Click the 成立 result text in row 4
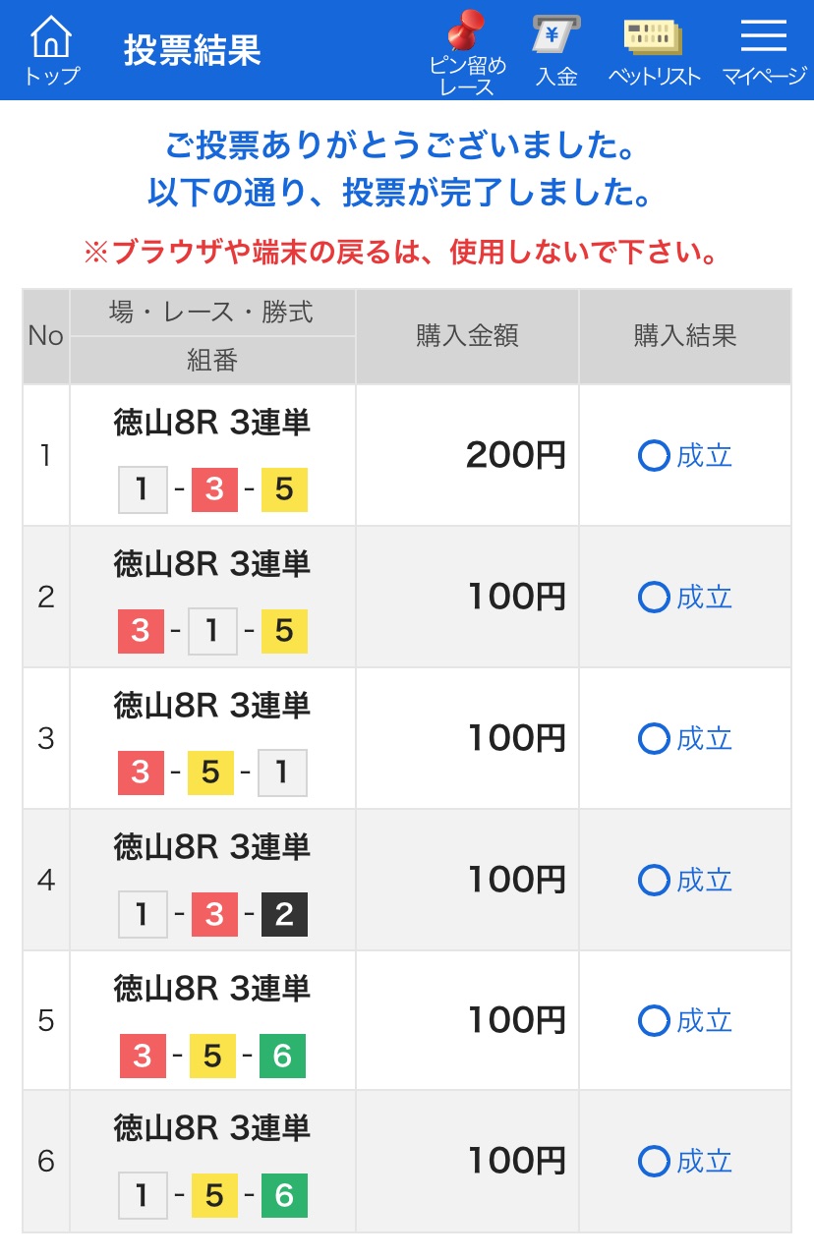Screen dimensions: 814x1259 click(705, 880)
